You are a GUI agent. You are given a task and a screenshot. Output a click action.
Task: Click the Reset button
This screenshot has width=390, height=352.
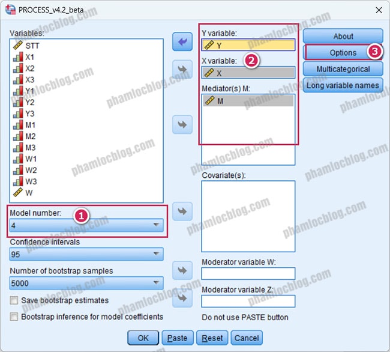point(212,338)
